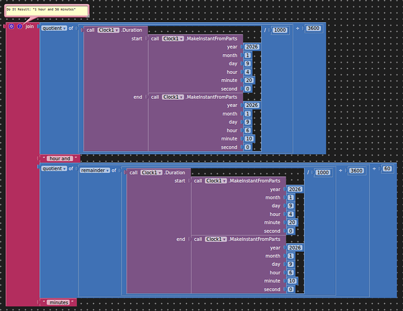Edit the ' minutes' text string
The width and height of the screenshot is (403, 311).
(x=59, y=302)
